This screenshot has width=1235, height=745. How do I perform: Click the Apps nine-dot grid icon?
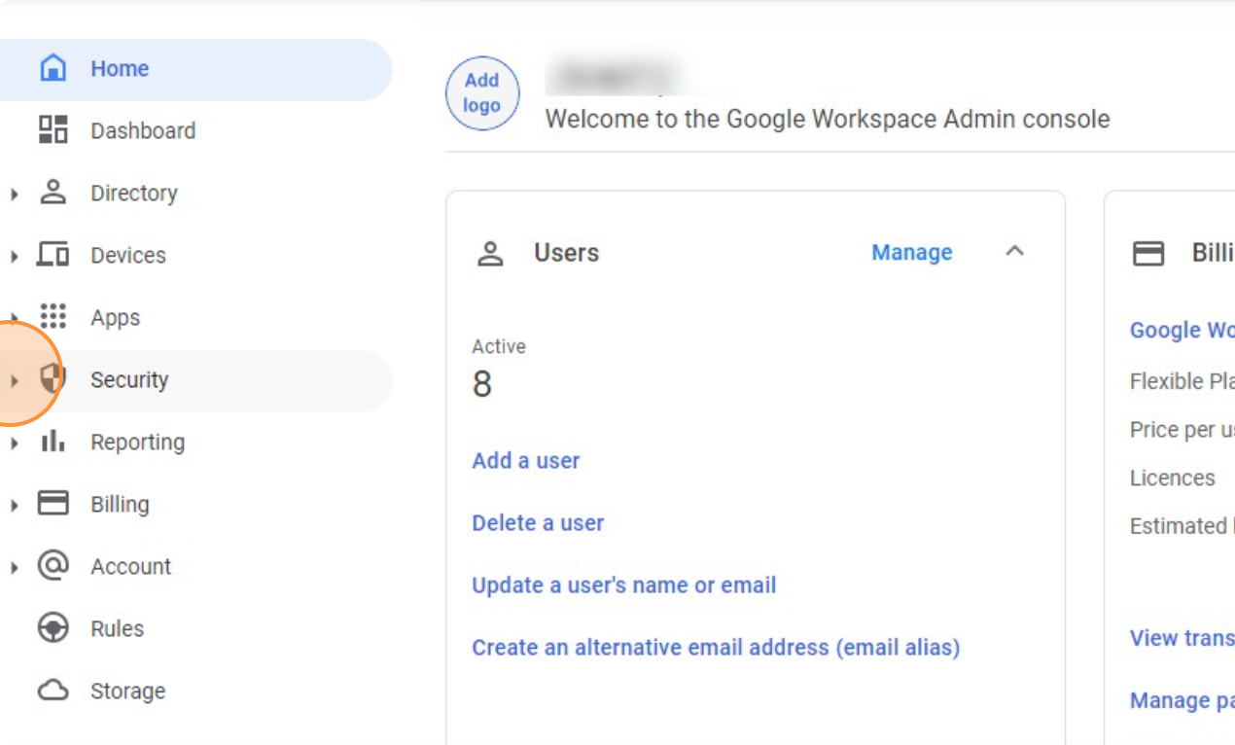coord(53,316)
